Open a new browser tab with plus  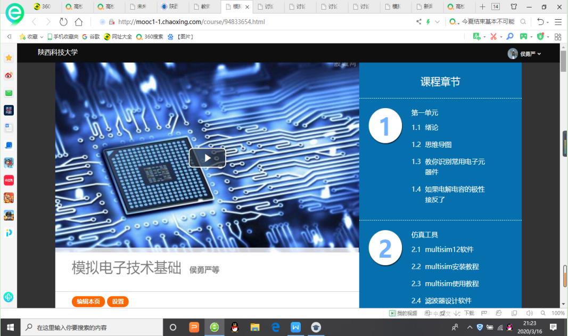(482, 7)
